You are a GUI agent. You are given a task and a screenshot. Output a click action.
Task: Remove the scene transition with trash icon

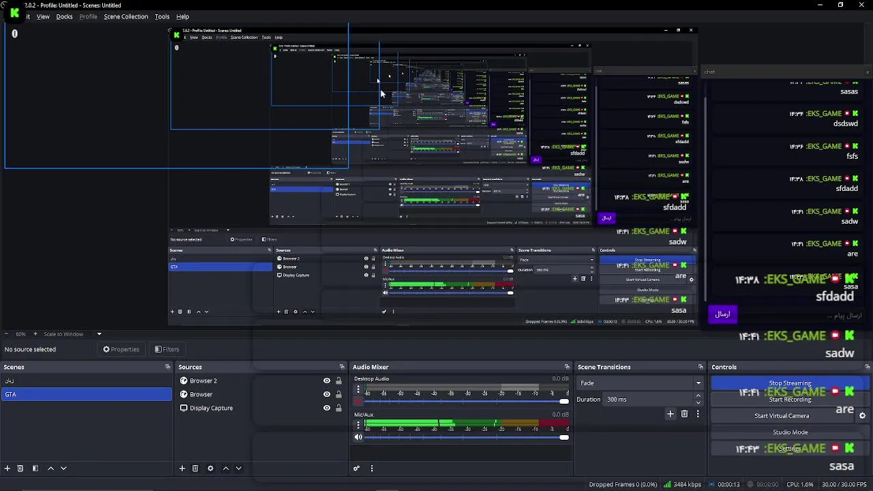[685, 414]
